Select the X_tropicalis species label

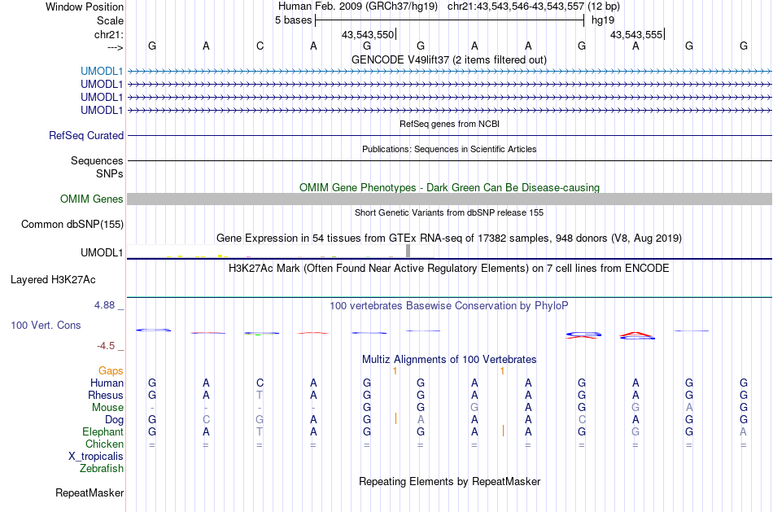[96, 457]
